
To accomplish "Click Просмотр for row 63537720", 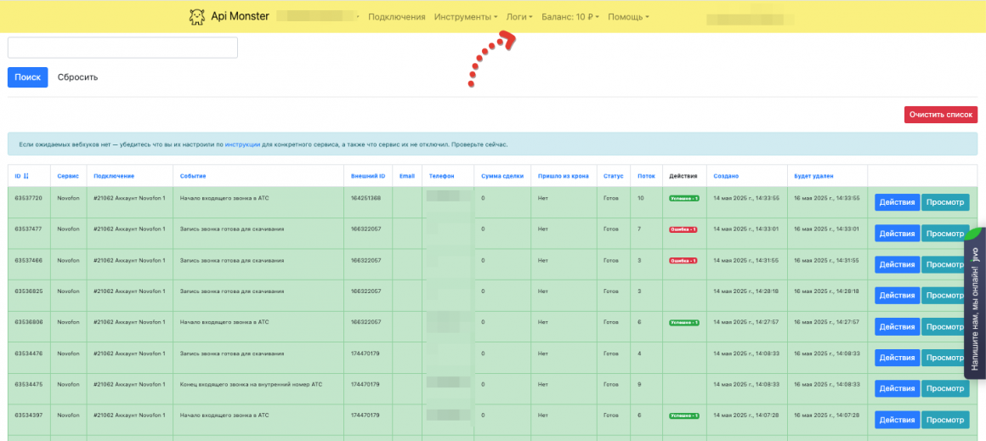I will click(945, 202).
